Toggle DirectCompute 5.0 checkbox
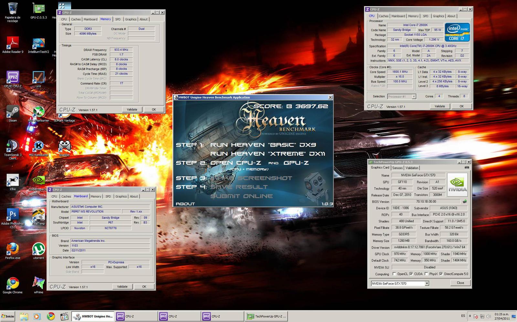The height and width of the screenshot is (322, 517). 441,274
